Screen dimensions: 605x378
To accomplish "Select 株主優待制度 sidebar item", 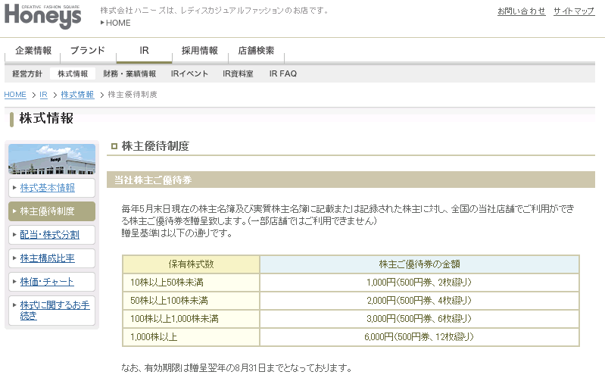I will coord(51,211).
